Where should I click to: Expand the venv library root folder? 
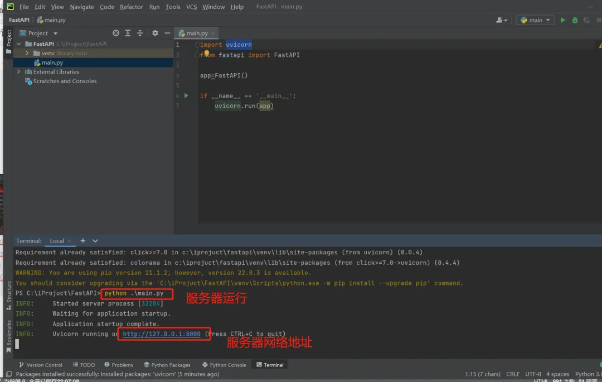point(27,53)
